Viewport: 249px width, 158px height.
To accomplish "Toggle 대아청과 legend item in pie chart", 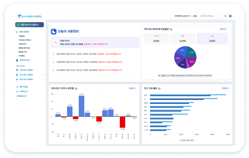I will coord(208,76).
